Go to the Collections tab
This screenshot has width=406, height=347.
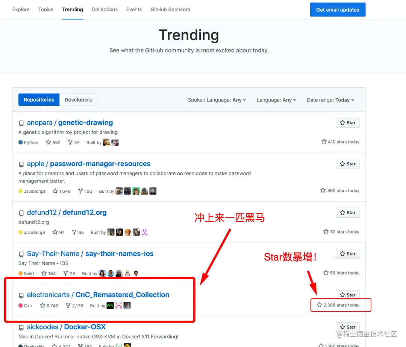[x=105, y=9]
